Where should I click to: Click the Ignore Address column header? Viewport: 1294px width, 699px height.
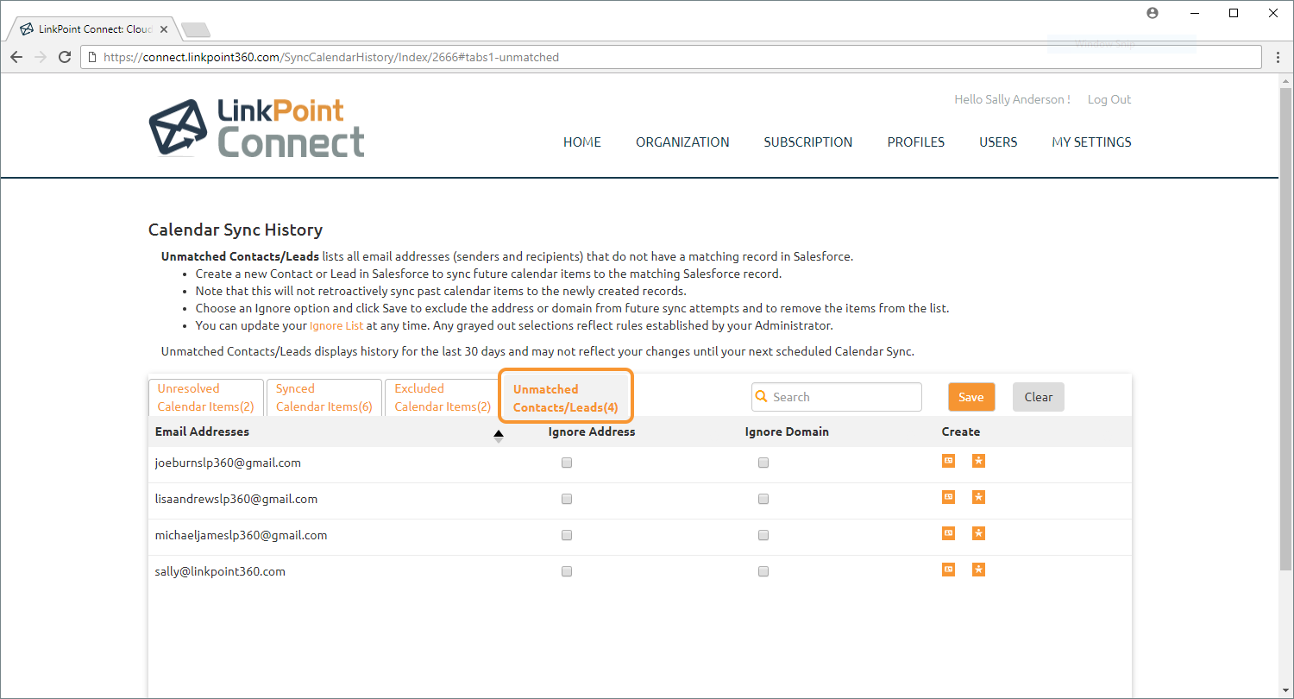tap(592, 431)
